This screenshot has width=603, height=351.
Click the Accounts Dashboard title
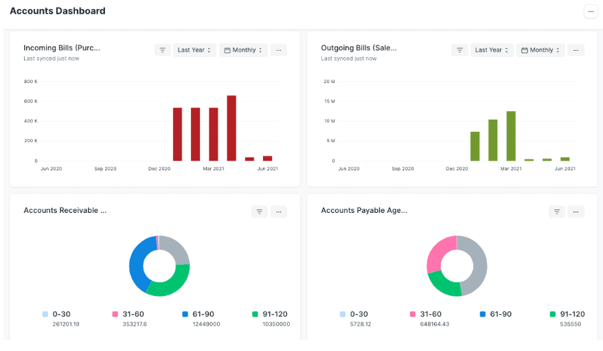58,11
